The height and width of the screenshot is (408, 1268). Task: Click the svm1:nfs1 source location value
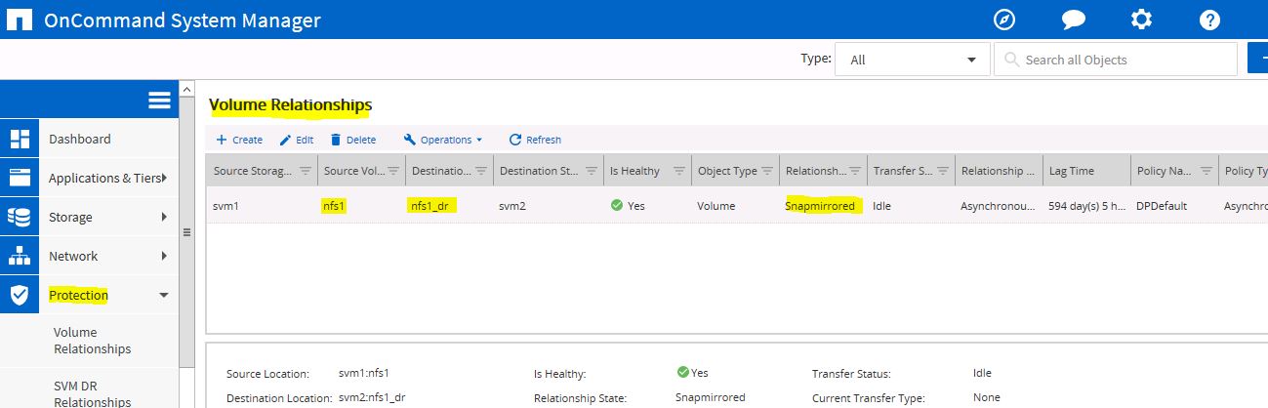coord(363,373)
